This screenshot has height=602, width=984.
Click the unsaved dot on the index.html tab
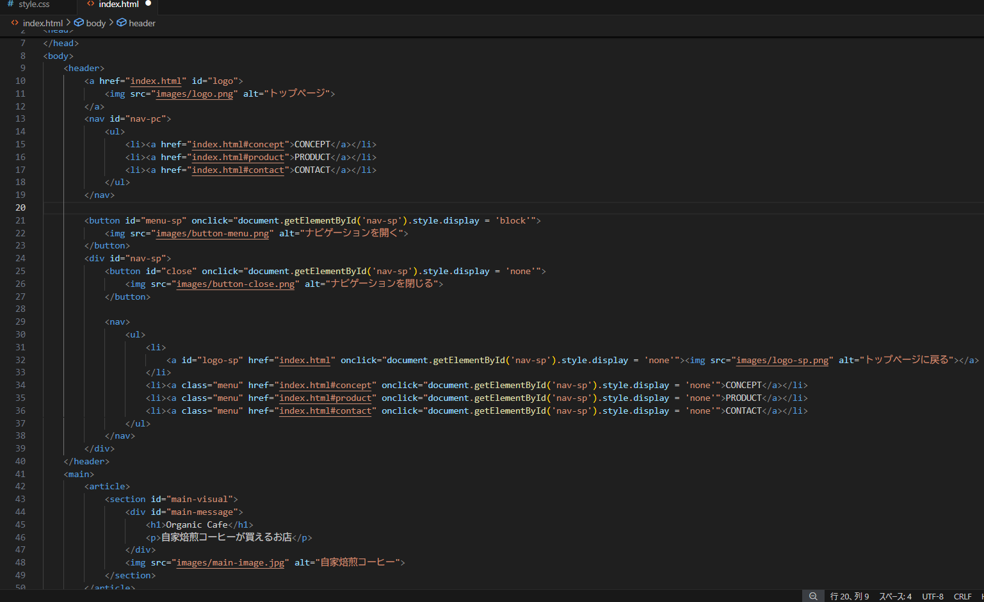149,4
